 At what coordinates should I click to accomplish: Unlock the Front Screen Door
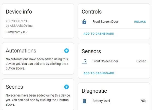[x=140, y=22]
